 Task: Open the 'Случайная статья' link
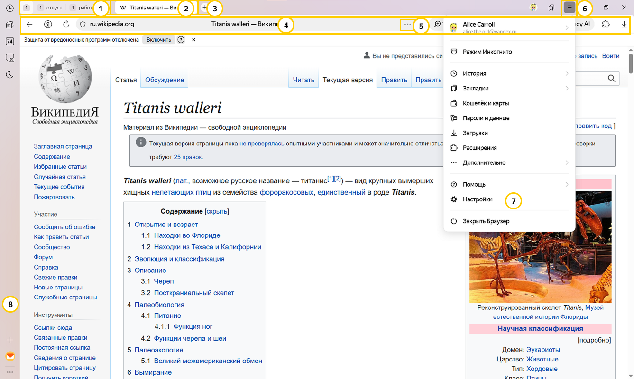tap(60, 177)
